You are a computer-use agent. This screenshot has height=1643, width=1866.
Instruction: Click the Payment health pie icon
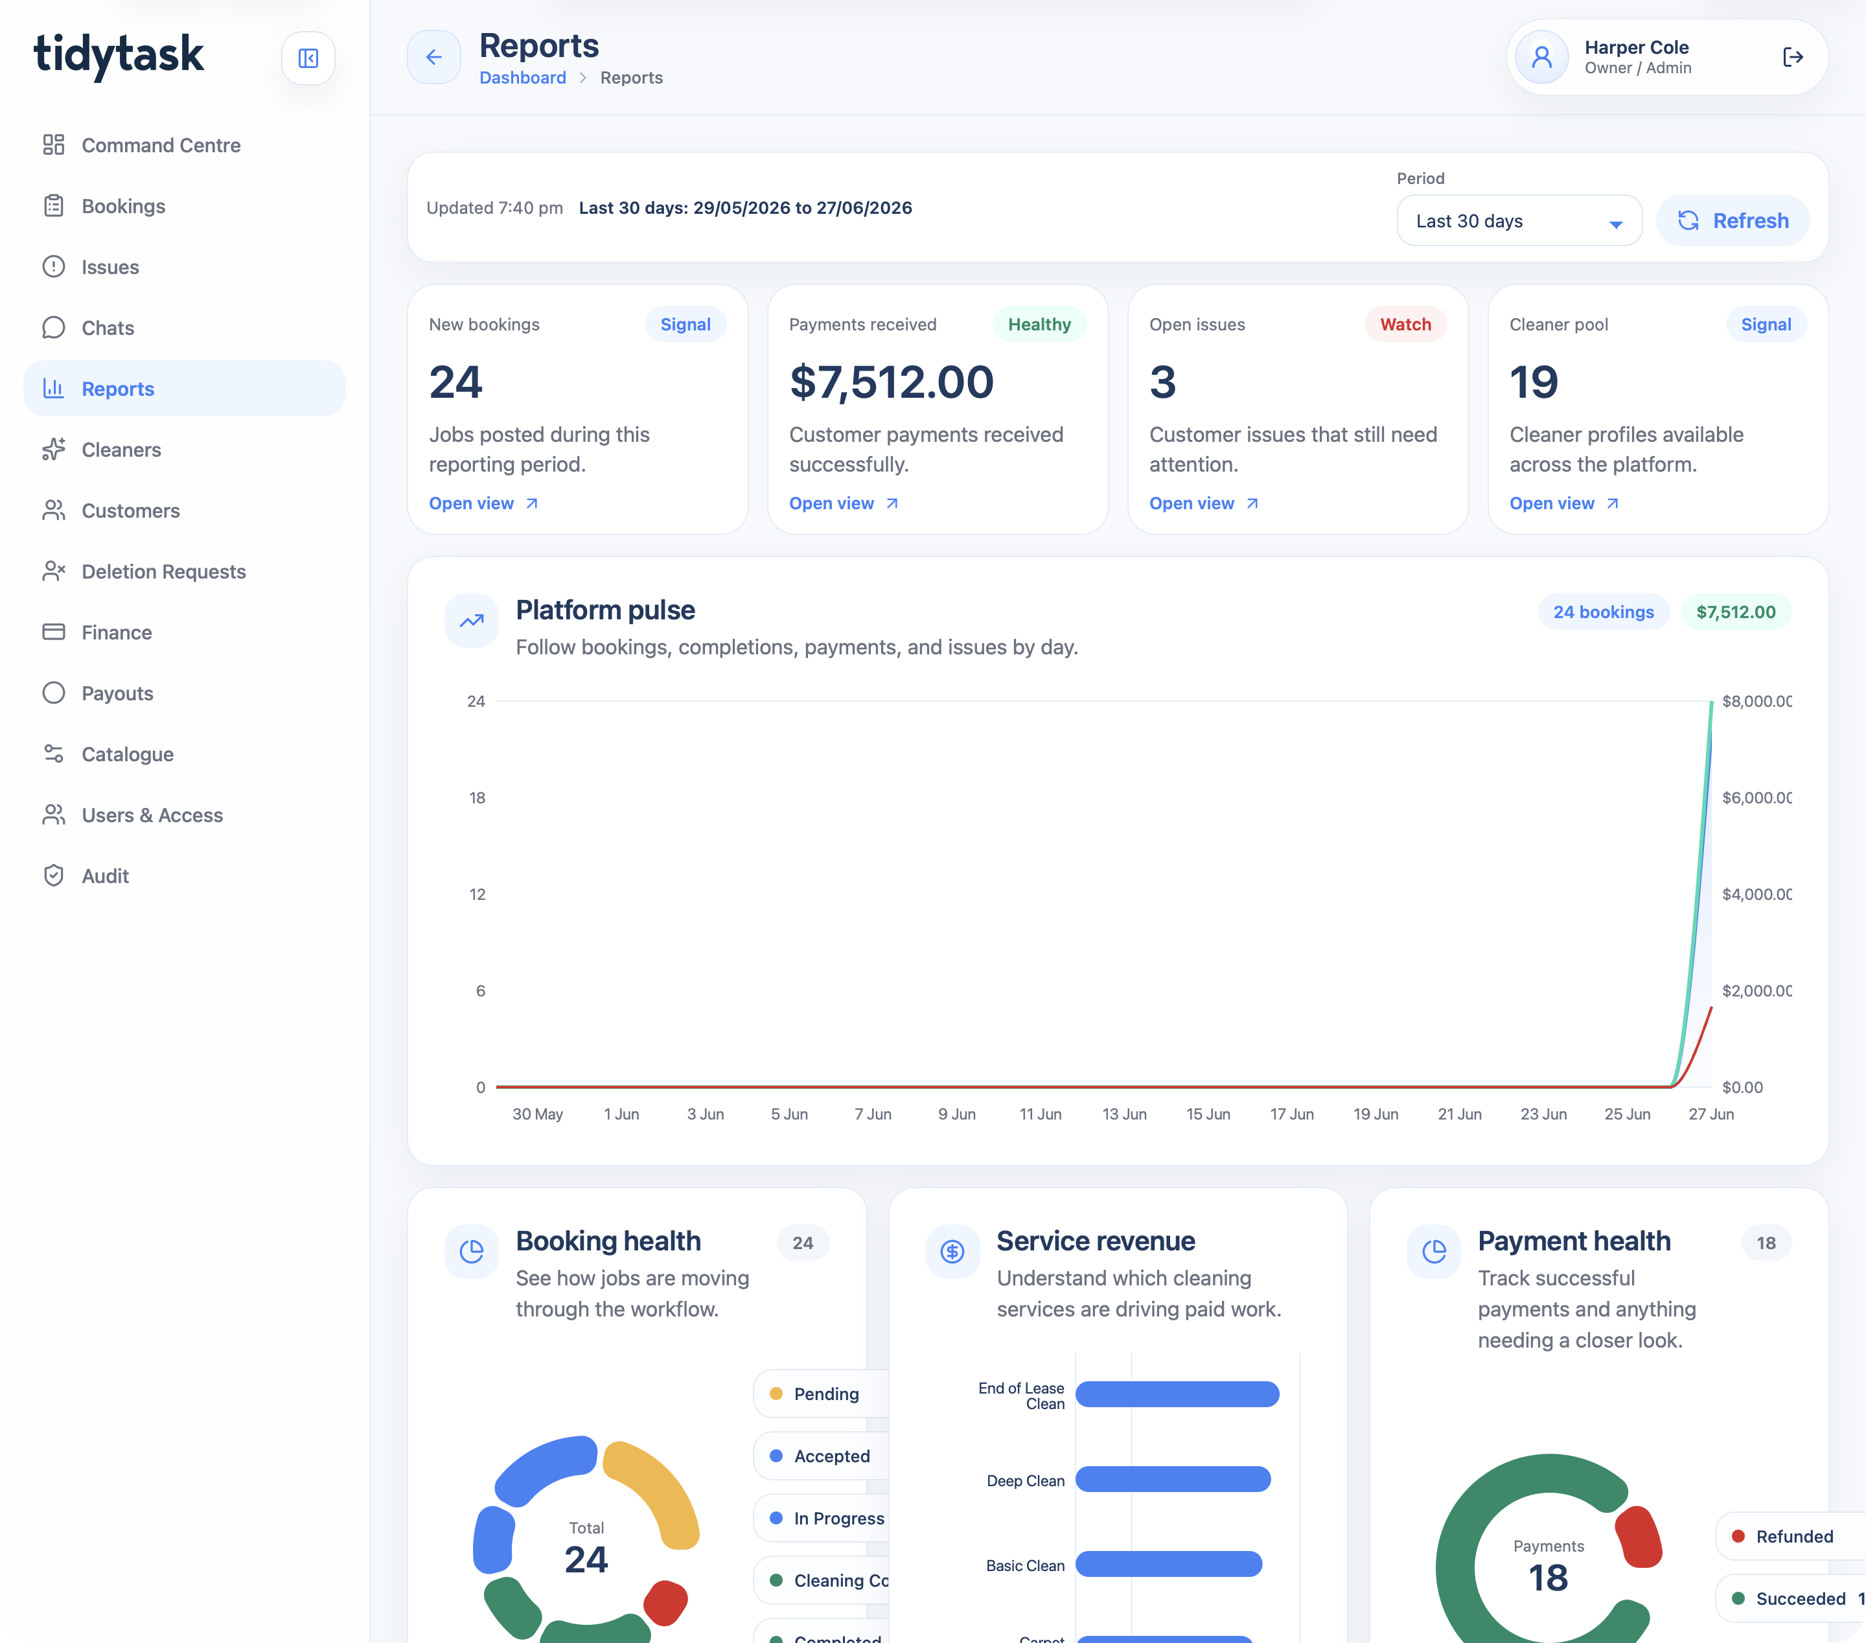(1433, 1252)
